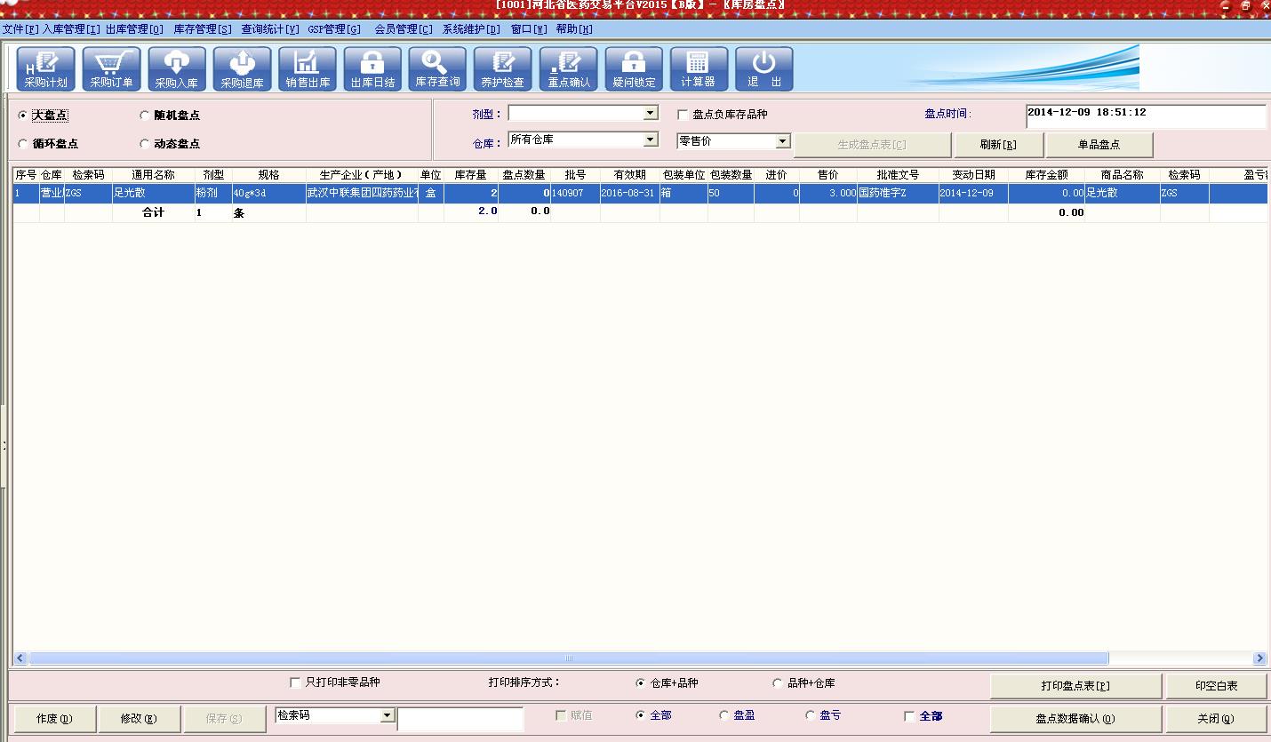Open the 库存管理 menu
This screenshot has height=742, width=1271.
click(x=202, y=29)
